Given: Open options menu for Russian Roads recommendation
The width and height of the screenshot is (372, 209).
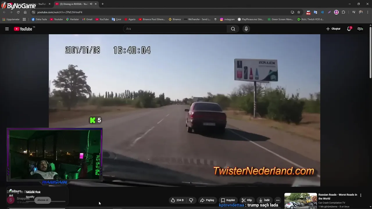Looking at the screenshot, I should coord(361,195).
